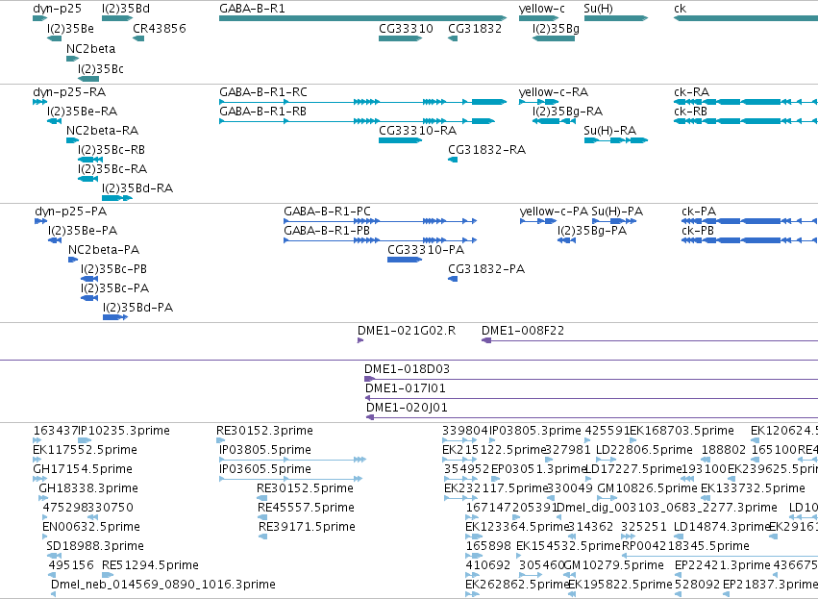The height and width of the screenshot is (599, 818).
Task: Click EST 'EN00632.5prime'
Action: click(x=91, y=527)
